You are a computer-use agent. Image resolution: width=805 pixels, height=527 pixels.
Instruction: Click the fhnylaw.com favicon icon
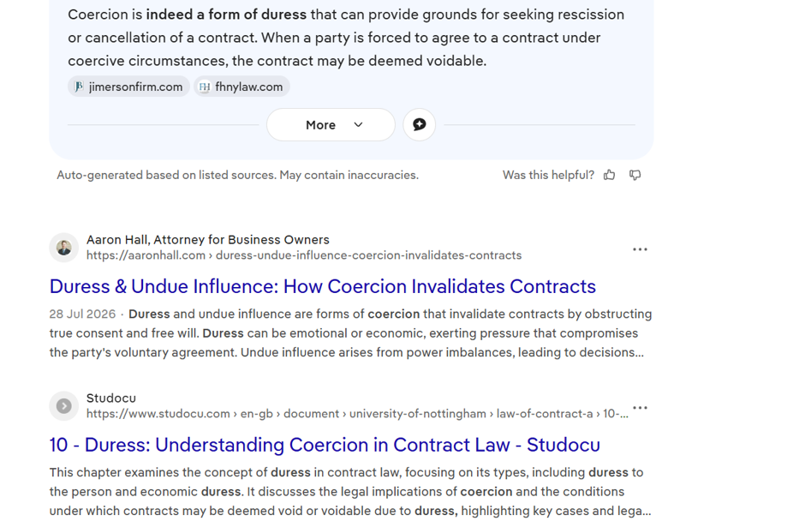pyautogui.click(x=205, y=87)
